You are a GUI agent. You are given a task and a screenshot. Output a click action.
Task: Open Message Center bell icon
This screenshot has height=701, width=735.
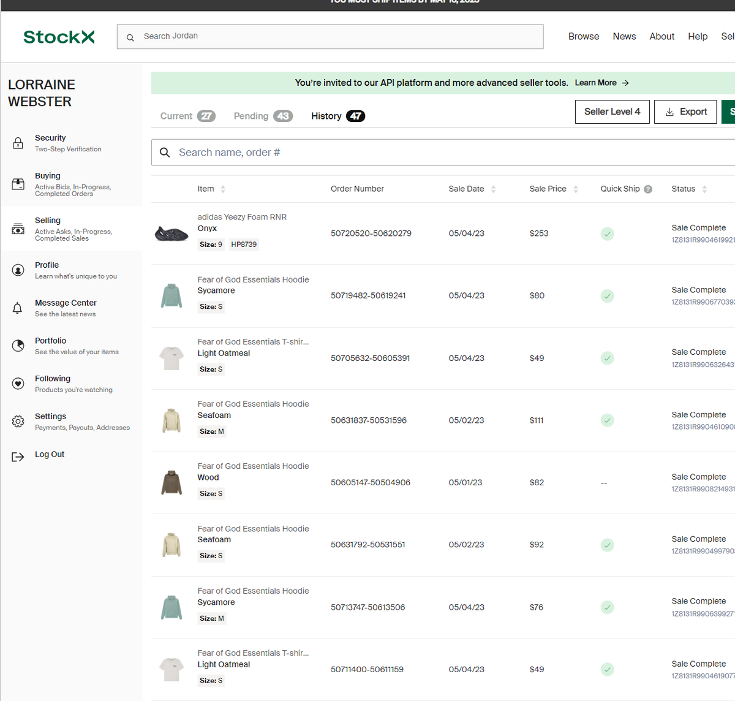coord(18,308)
